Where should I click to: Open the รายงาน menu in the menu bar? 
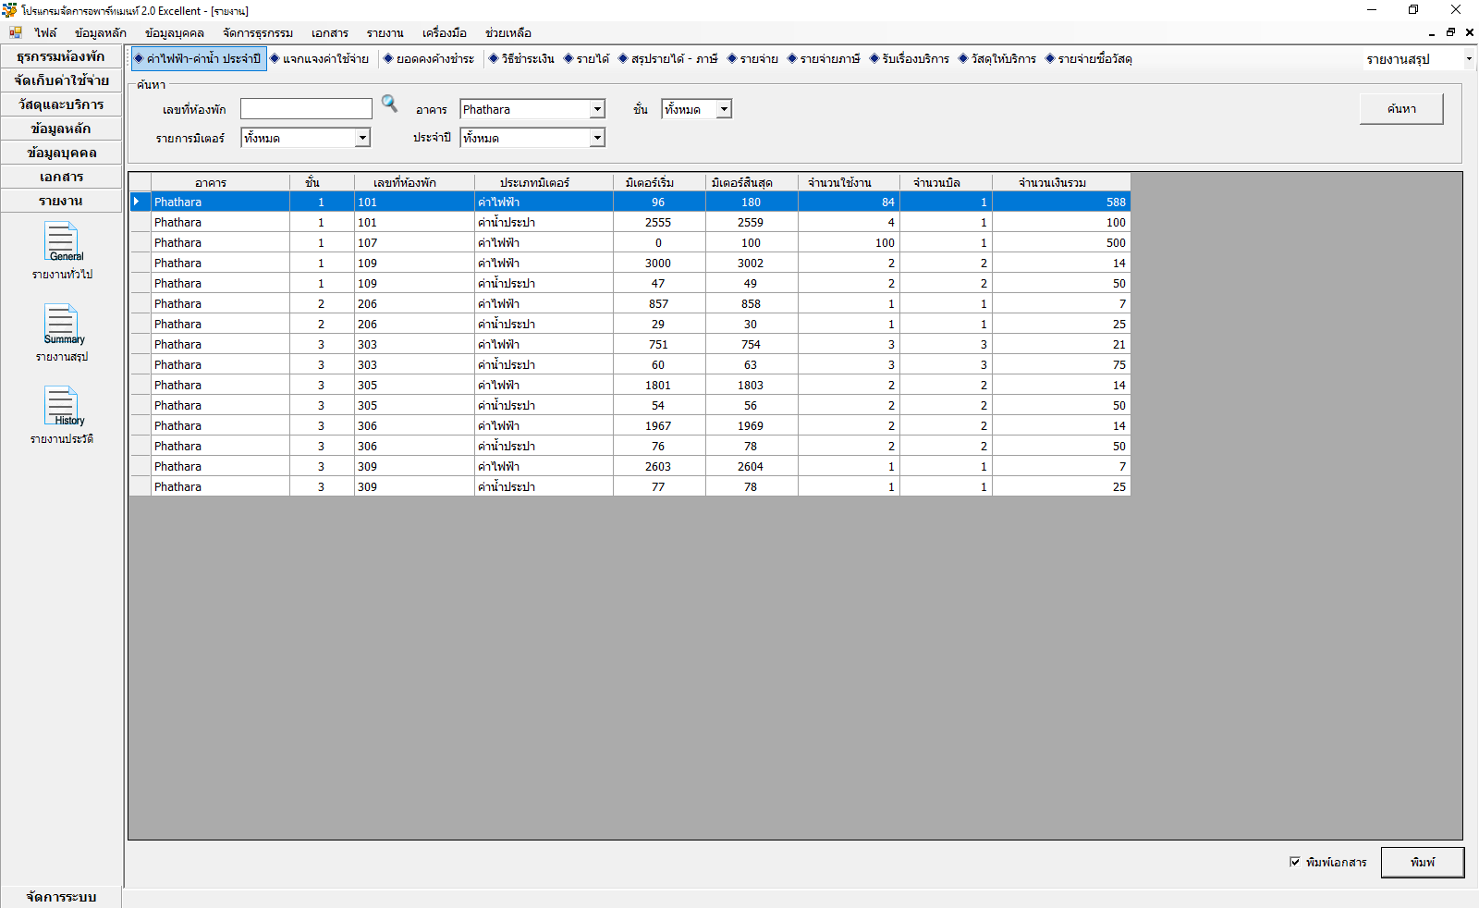coord(385,32)
